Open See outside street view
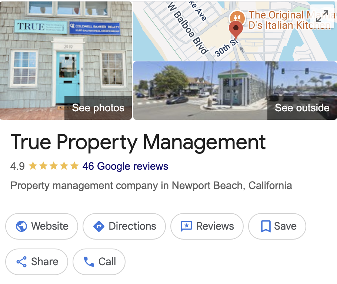This screenshot has height=284, width=337. (x=302, y=108)
